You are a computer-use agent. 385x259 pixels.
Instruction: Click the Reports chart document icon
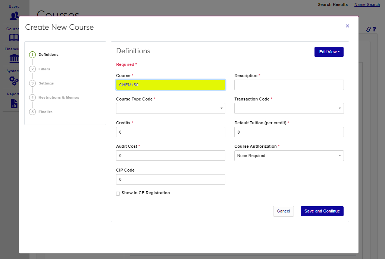click(x=14, y=103)
